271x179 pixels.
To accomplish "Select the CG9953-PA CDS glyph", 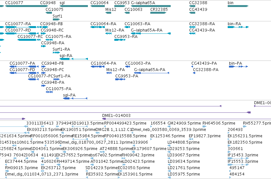I will pyautogui.click(x=120, y=79).
